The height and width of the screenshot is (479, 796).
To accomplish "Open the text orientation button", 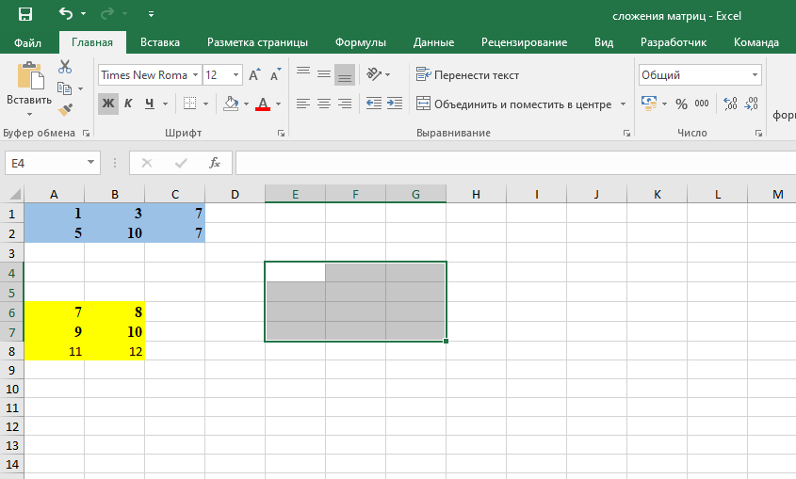I will click(379, 74).
